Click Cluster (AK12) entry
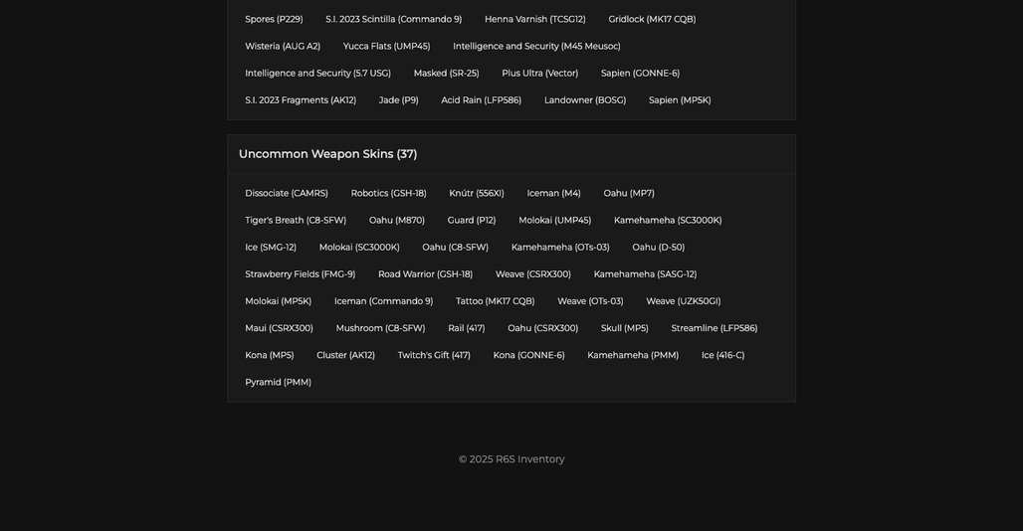Viewport: 1023px width, 531px height. (x=345, y=356)
